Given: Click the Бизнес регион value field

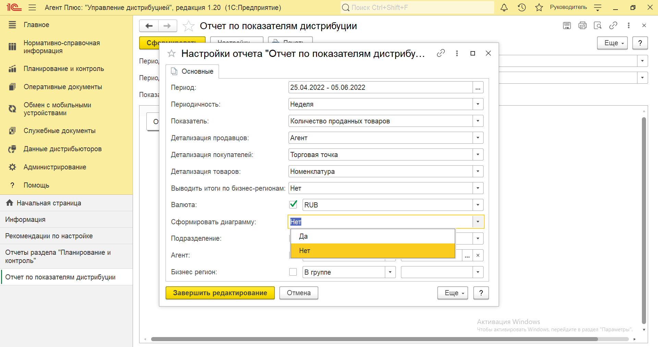Looking at the screenshot, I should pyautogui.click(x=437, y=272).
